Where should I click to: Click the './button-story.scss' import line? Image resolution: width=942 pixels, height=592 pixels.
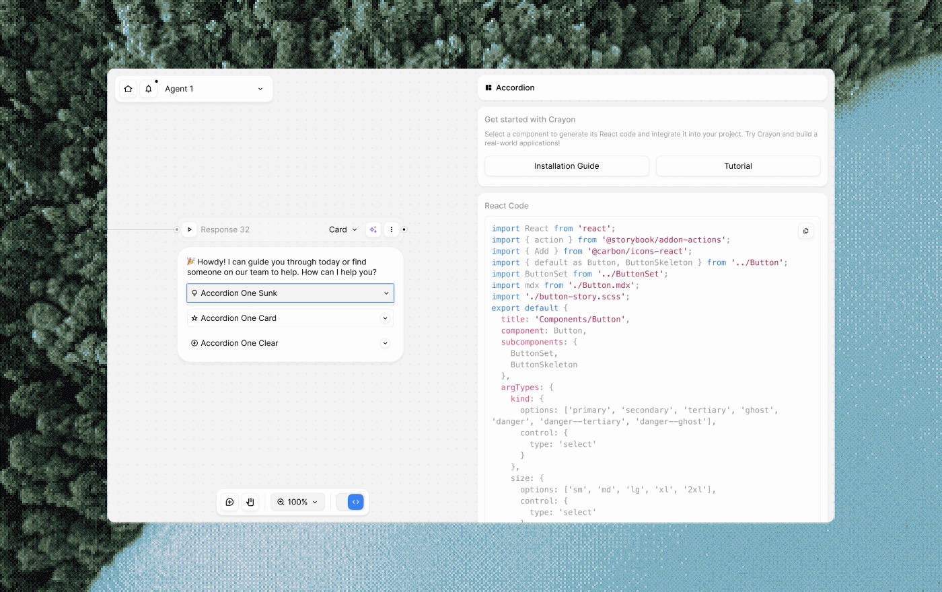coord(561,297)
